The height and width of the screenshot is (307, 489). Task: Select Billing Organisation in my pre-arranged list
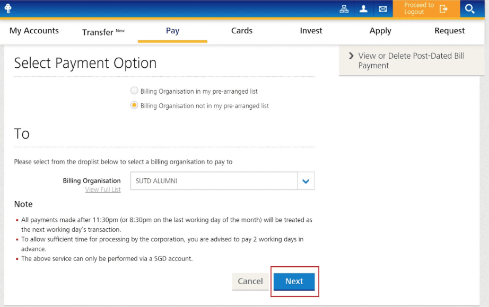coord(134,91)
